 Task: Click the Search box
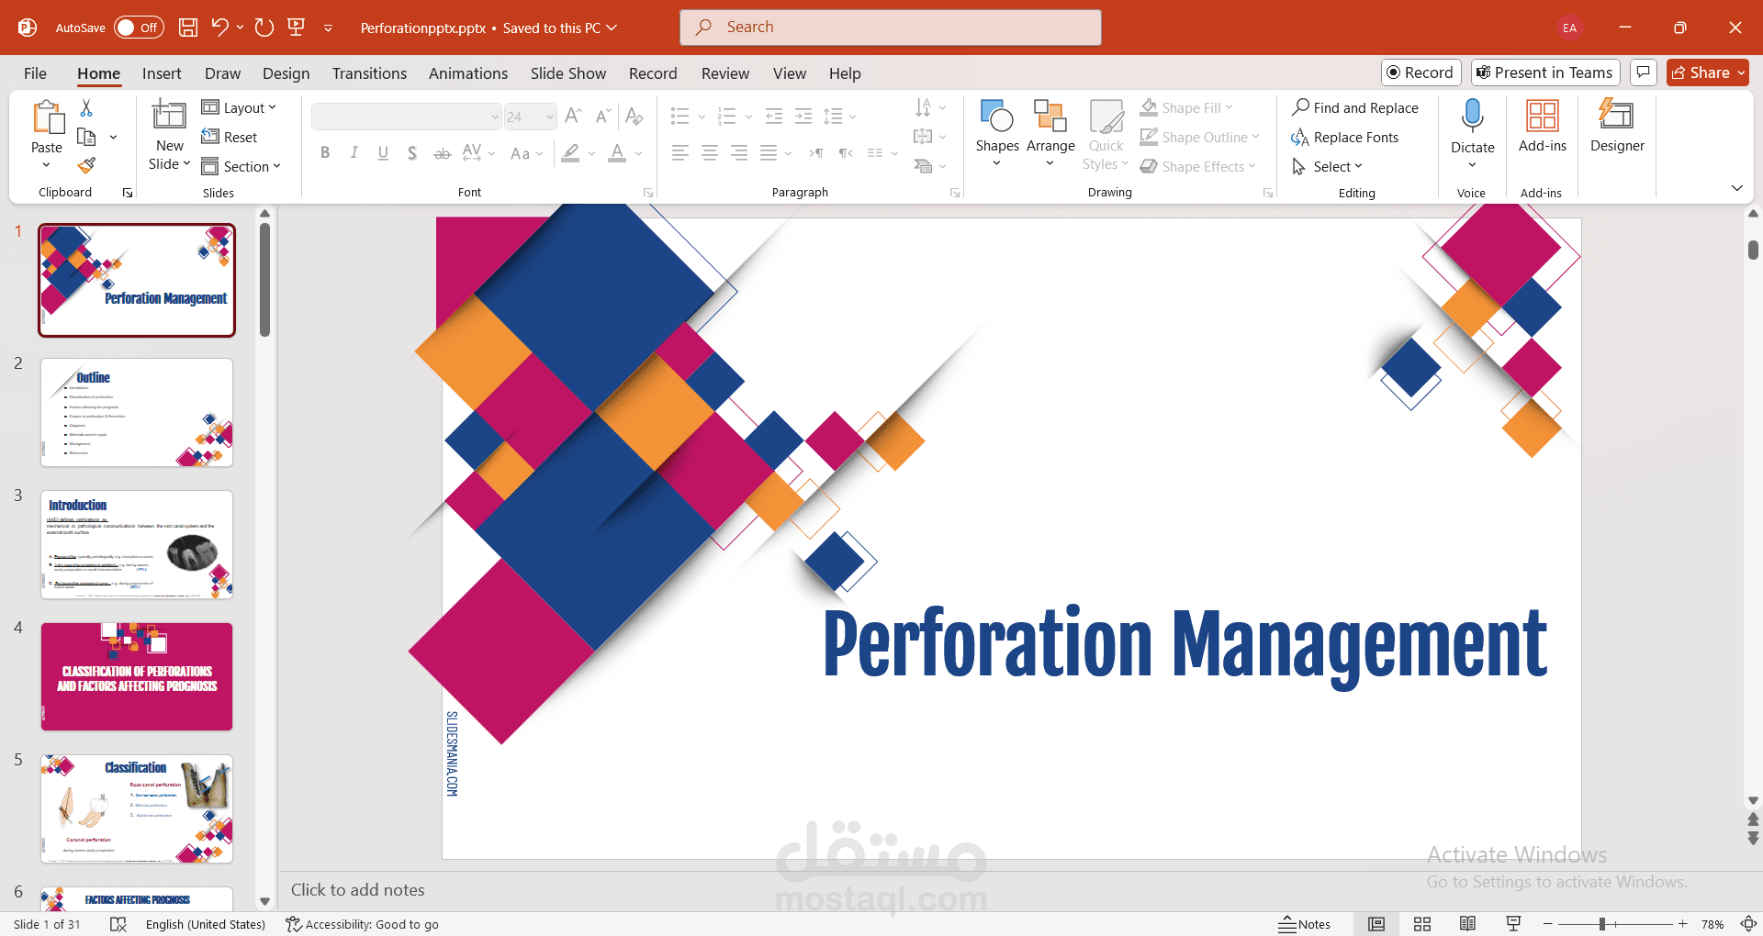click(x=891, y=28)
